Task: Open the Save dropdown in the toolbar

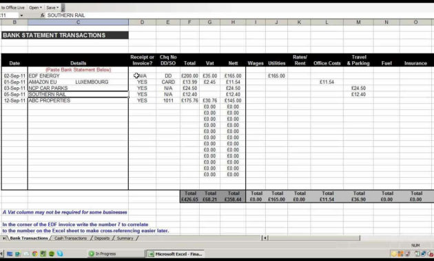Action: click(52, 8)
